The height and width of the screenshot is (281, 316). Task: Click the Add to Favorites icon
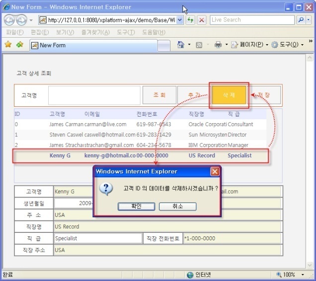(20, 45)
